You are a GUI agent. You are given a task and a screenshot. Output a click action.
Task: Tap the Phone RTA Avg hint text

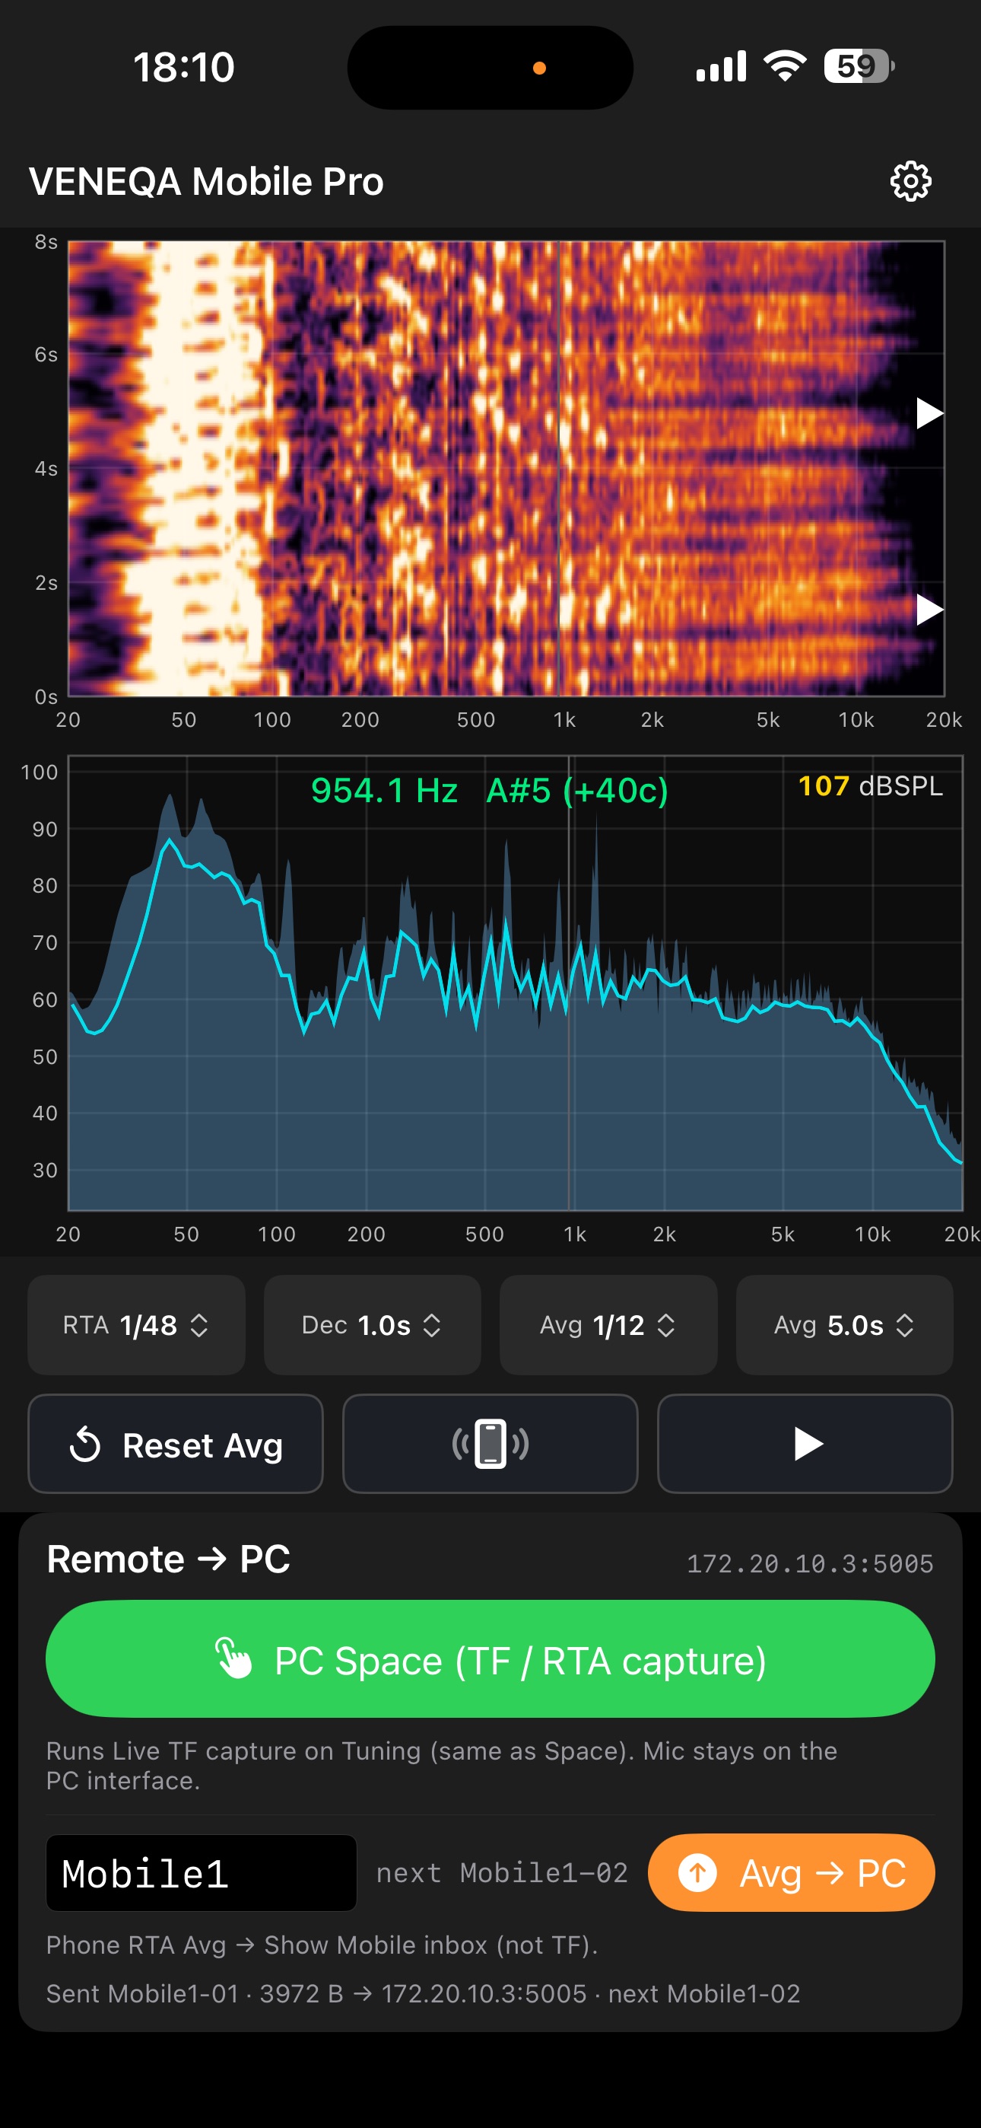click(x=322, y=1945)
